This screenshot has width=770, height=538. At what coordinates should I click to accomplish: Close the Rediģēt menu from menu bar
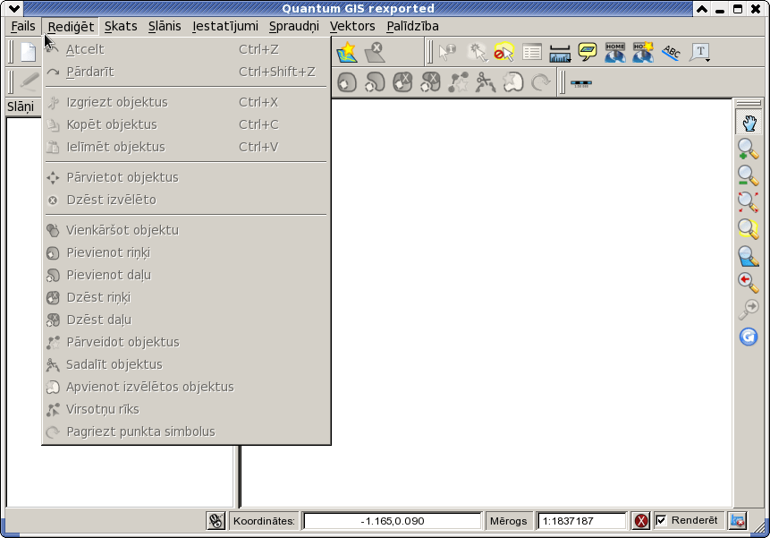click(x=71, y=26)
